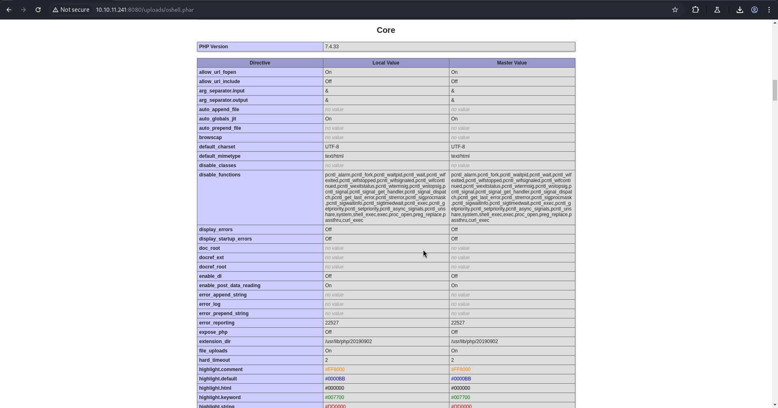Click the Local Value column header
The width and height of the screenshot is (778, 408).
[386, 63]
